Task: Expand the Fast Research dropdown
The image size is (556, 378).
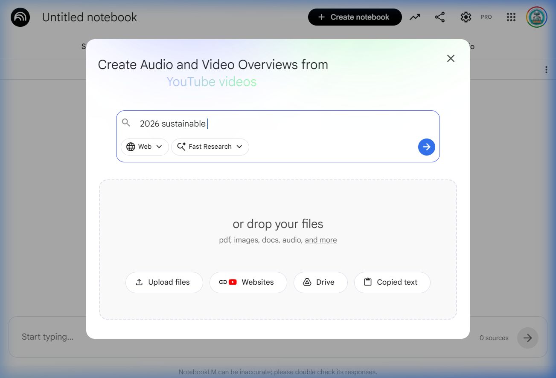Action: point(210,147)
